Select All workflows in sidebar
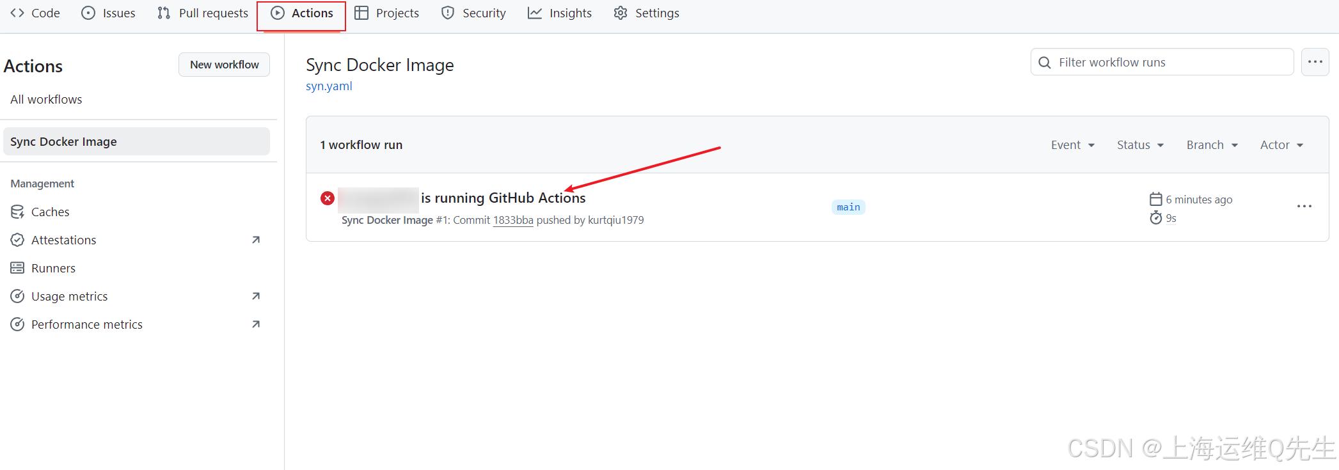This screenshot has height=470, width=1339. tap(46, 99)
